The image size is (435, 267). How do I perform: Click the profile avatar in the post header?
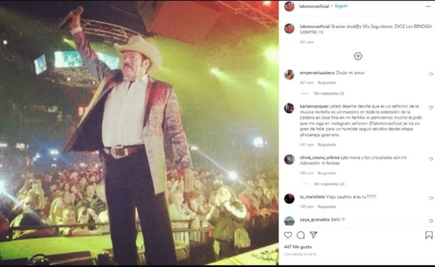[289, 7]
